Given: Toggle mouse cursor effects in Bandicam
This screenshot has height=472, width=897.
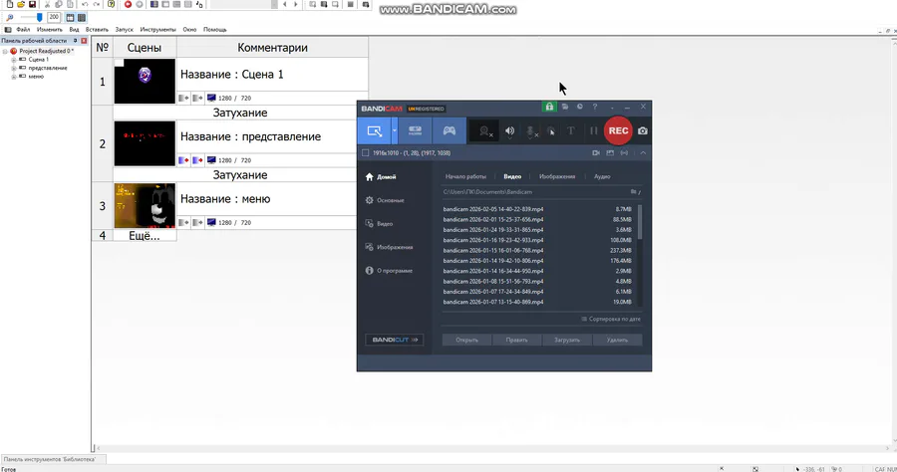Looking at the screenshot, I should pyautogui.click(x=551, y=131).
